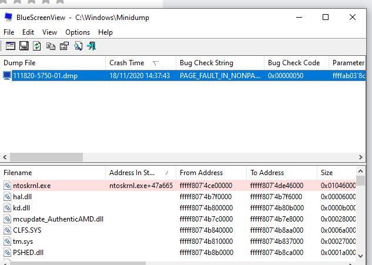372x265 pixels.
Task: Select the kd.dll driver row
Action: [178, 207]
